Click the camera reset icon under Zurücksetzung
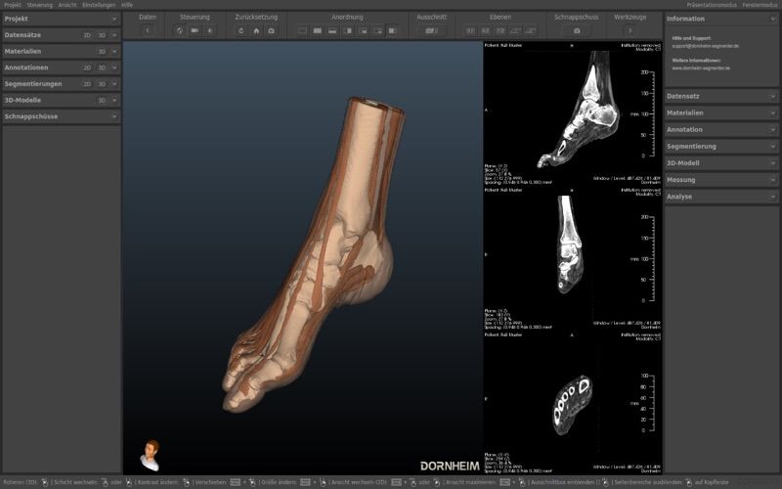 pos(272,30)
